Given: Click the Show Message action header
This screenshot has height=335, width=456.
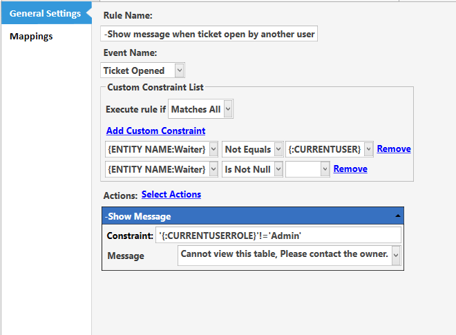Looking at the screenshot, I should (253, 216).
